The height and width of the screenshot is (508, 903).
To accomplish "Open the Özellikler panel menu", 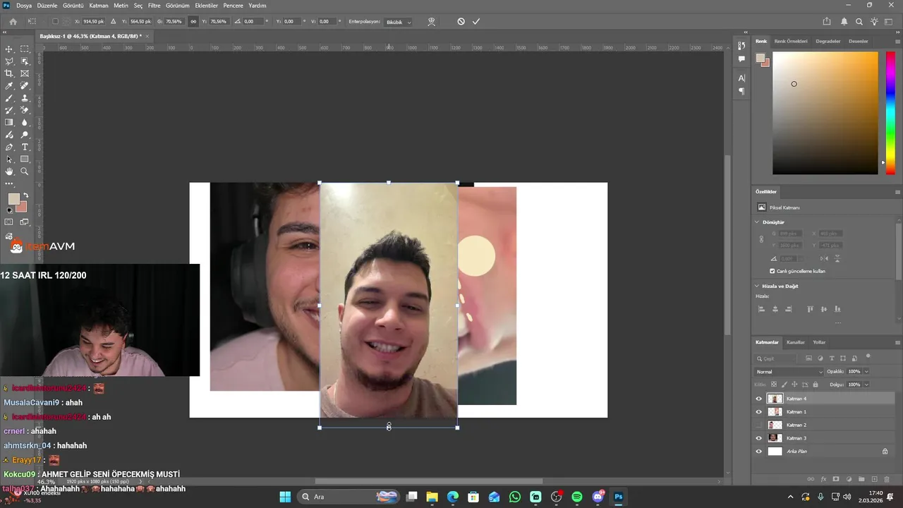I will tap(897, 192).
